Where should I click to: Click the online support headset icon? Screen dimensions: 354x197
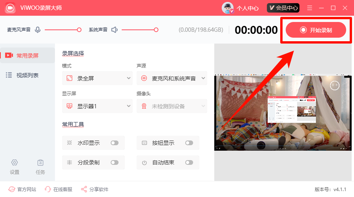tap(47, 189)
